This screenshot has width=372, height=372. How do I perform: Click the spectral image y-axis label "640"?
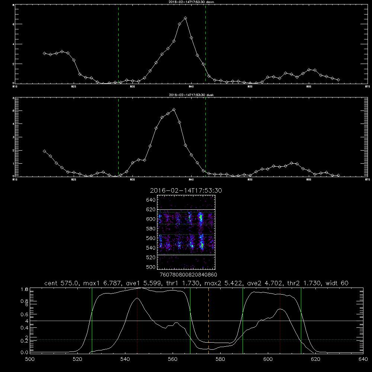pyautogui.click(x=151, y=200)
